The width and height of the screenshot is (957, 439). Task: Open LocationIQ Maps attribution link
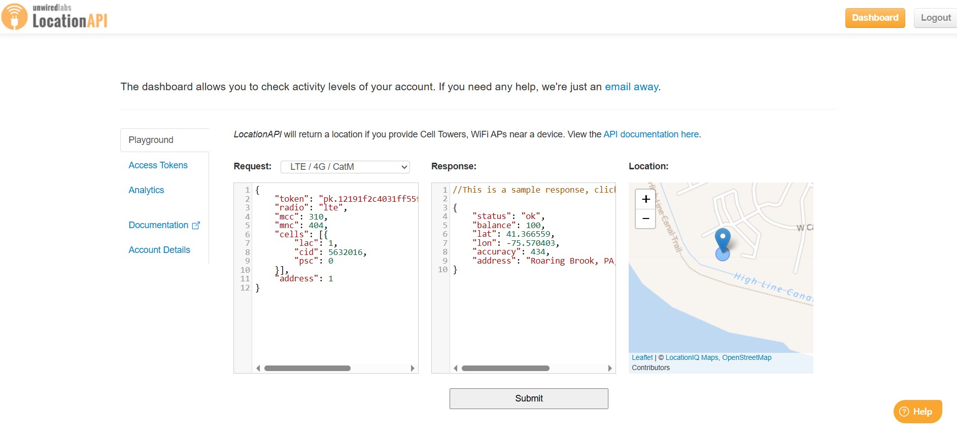pyautogui.click(x=692, y=358)
